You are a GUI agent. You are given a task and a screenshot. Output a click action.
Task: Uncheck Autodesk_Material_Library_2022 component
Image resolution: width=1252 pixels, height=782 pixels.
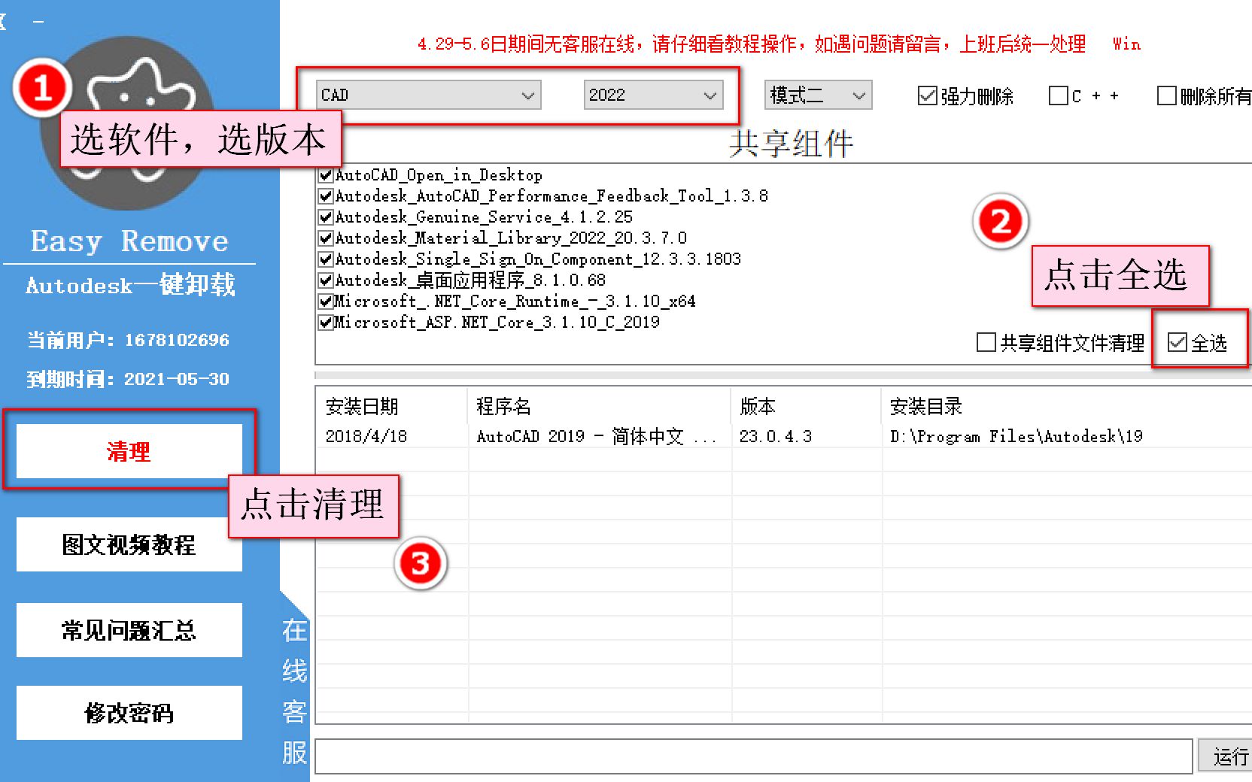(325, 238)
